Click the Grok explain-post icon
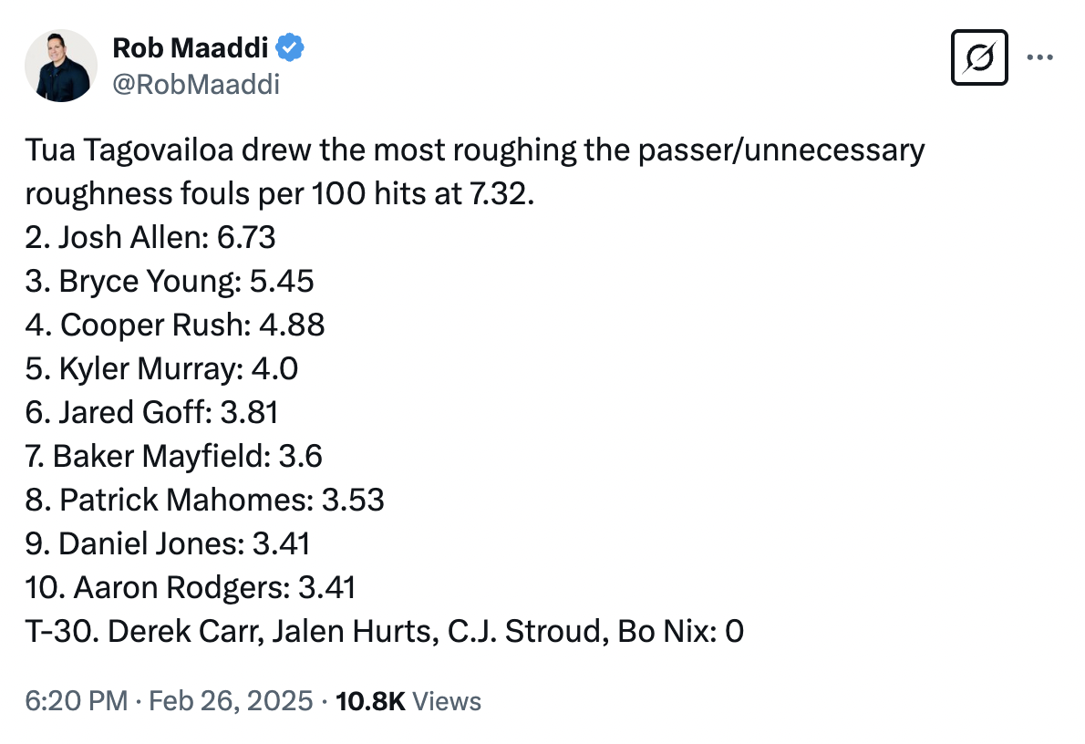The width and height of the screenshot is (1085, 744). [x=979, y=57]
